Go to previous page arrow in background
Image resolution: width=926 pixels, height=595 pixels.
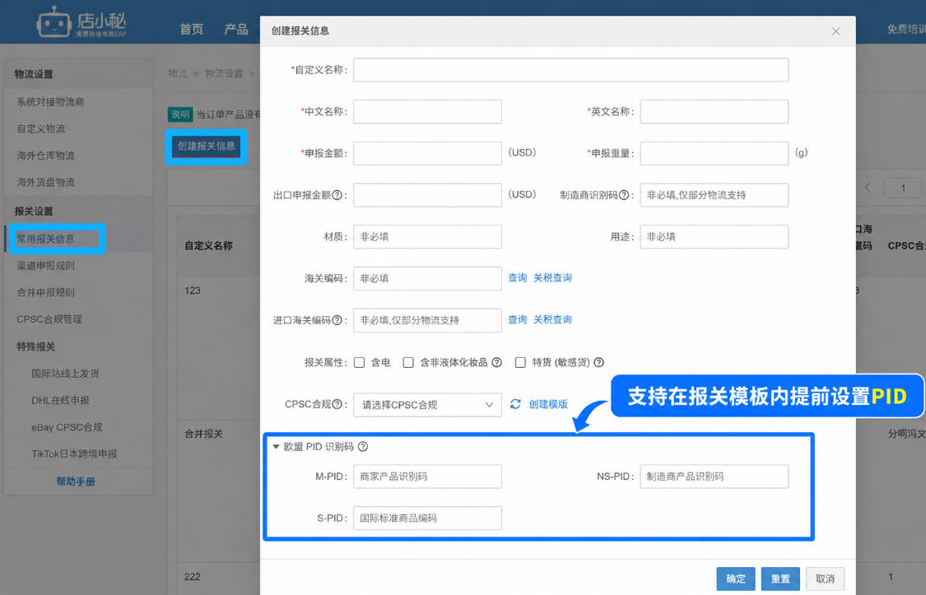[x=868, y=188]
